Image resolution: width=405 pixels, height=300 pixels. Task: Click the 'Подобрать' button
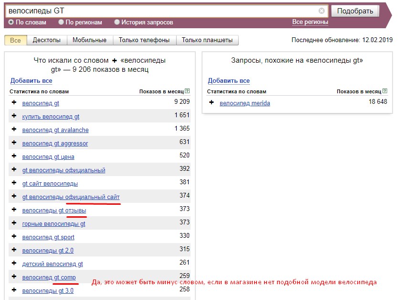pos(355,11)
